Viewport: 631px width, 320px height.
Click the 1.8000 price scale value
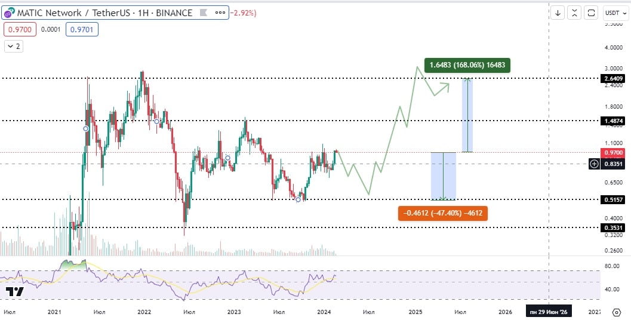tap(614, 107)
